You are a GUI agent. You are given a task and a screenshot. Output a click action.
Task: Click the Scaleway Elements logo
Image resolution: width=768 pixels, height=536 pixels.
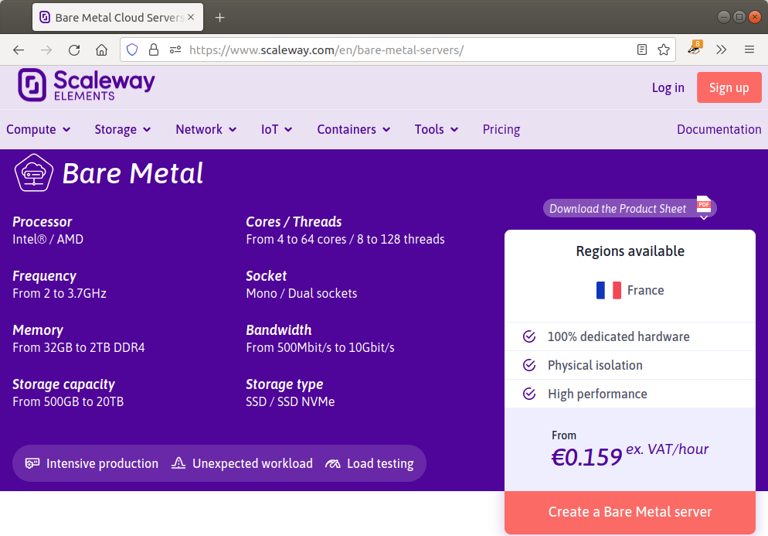[x=87, y=85]
